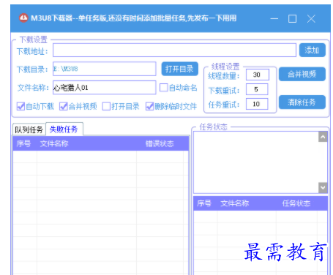Click the 文件名称 field showing 心宅猎人01
The width and height of the screenshot is (333, 275).
105,88
